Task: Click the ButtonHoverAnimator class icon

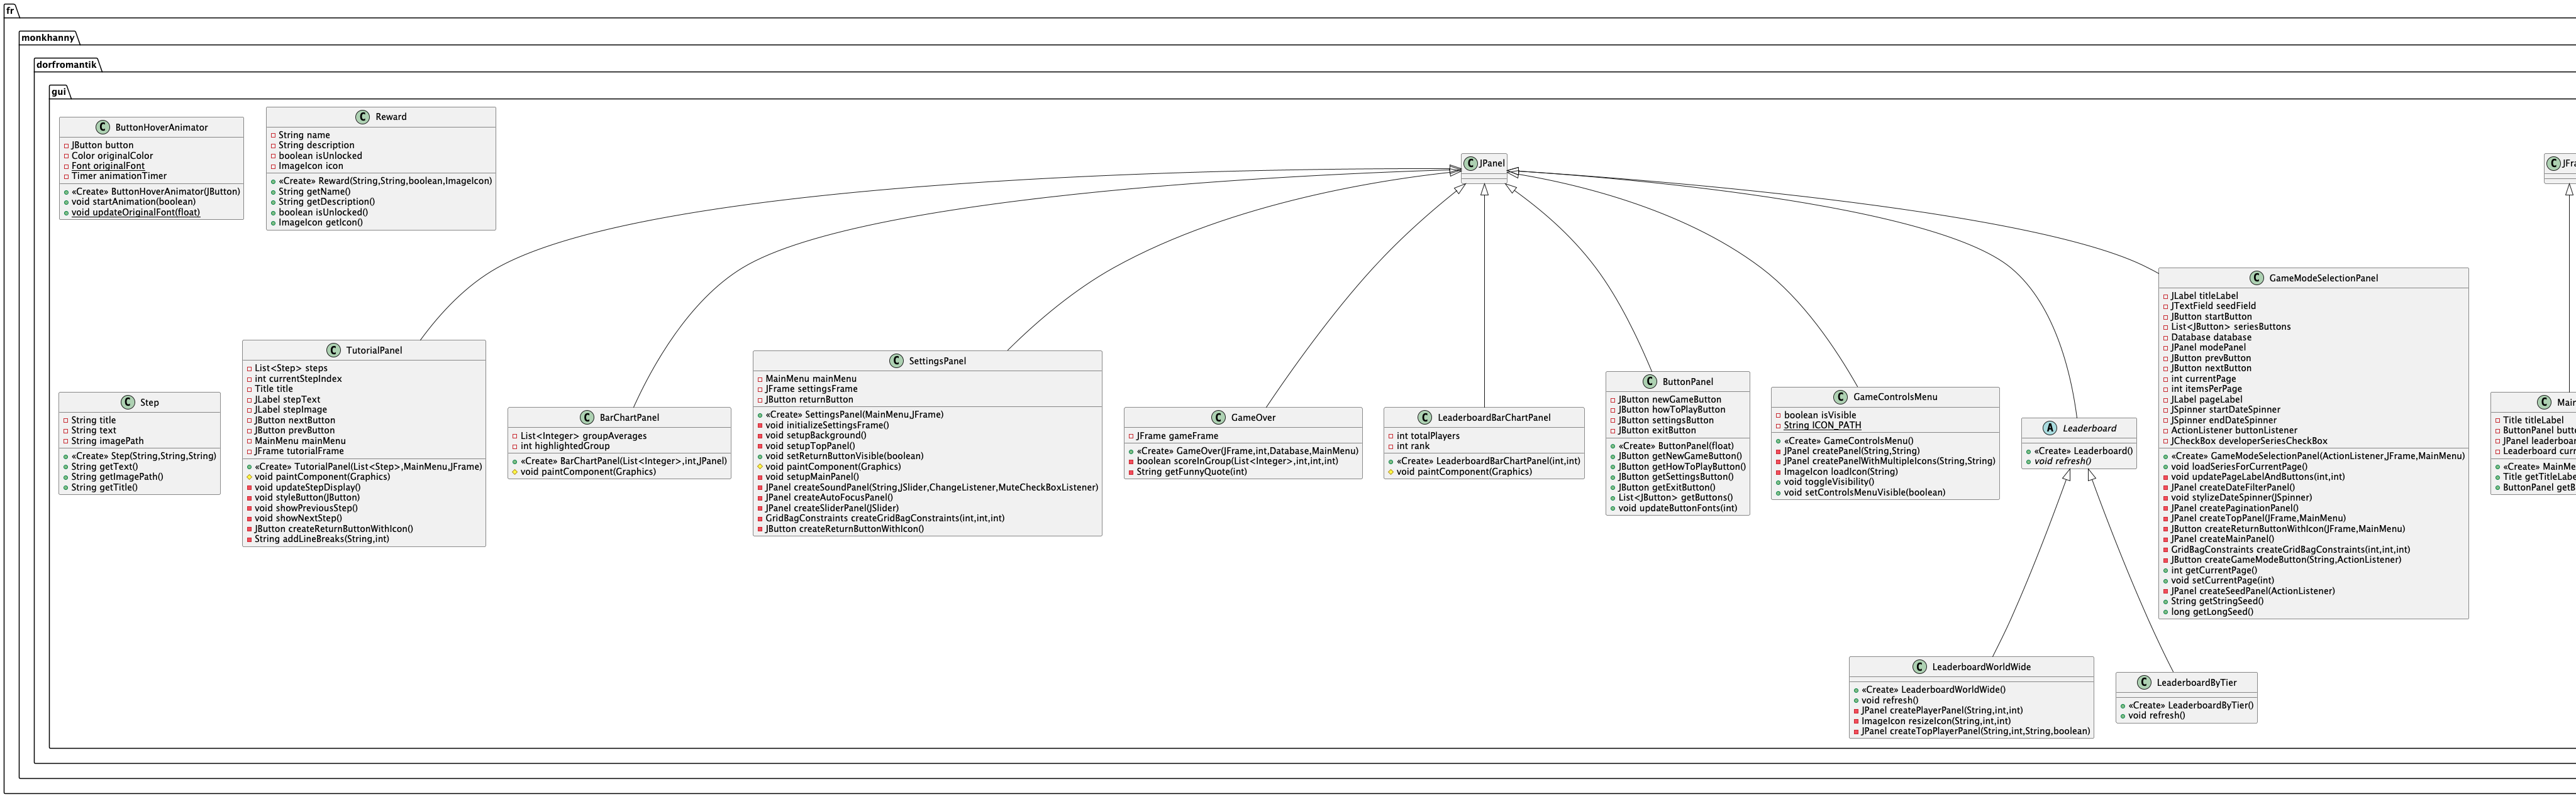Action: pos(102,128)
